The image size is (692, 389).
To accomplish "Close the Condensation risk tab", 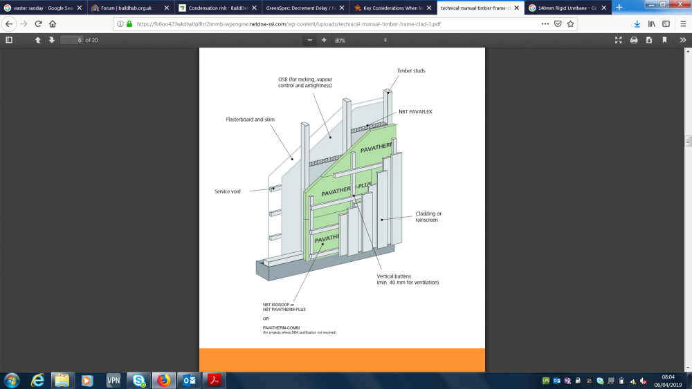I will click(254, 8).
